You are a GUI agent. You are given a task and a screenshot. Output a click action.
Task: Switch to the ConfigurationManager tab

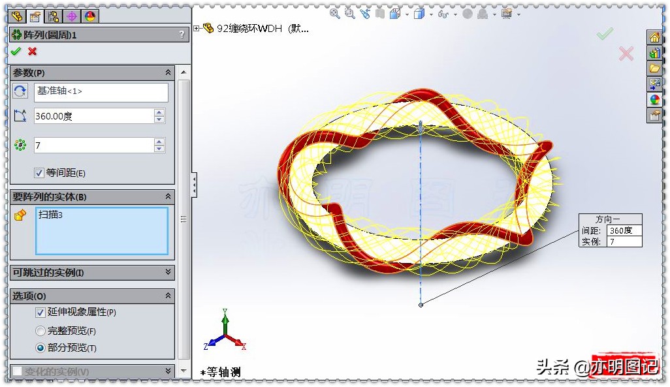pos(53,18)
